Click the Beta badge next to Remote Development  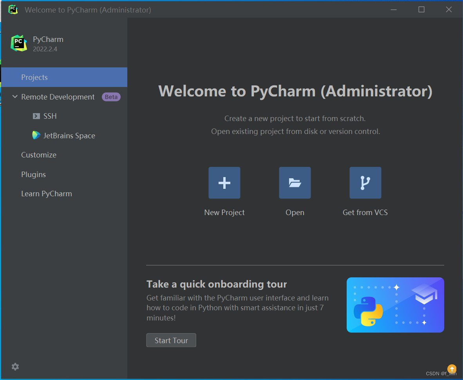coord(111,97)
